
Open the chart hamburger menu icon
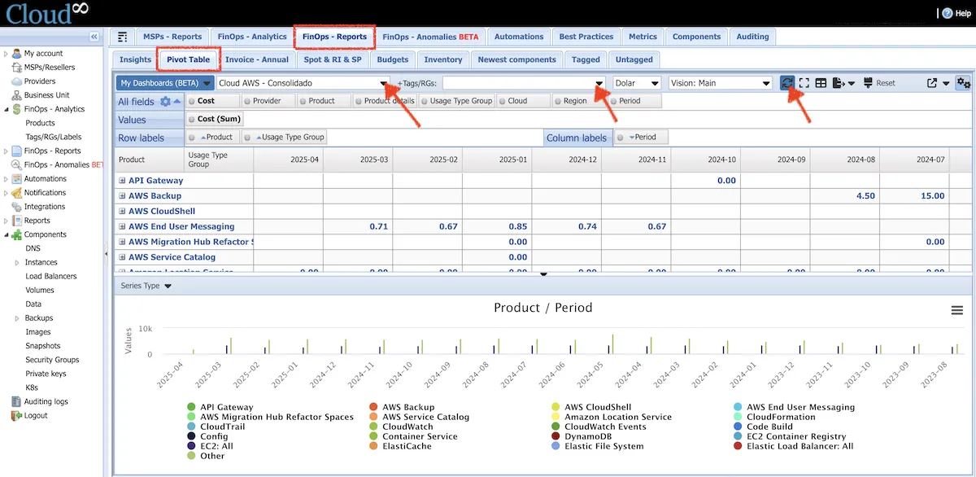click(x=957, y=310)
